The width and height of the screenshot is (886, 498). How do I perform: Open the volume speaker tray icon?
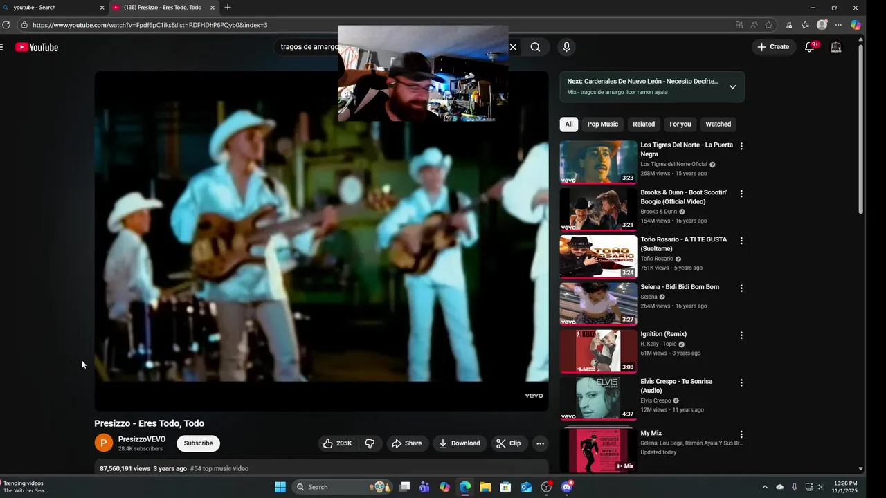point(819,487)
